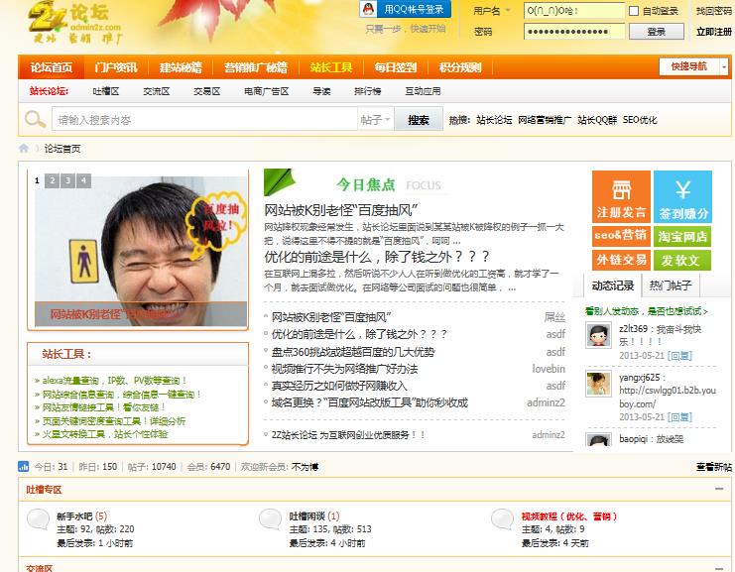
Task: Open the 新手水吧 forum link
Action: pyautogui.click(x=74, y=516)
